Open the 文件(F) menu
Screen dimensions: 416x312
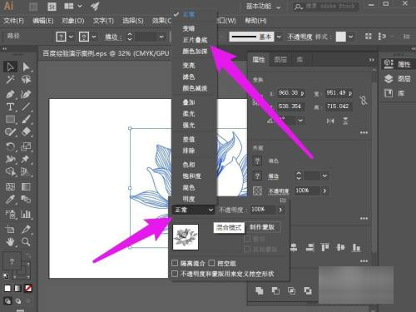pos(13,21)
